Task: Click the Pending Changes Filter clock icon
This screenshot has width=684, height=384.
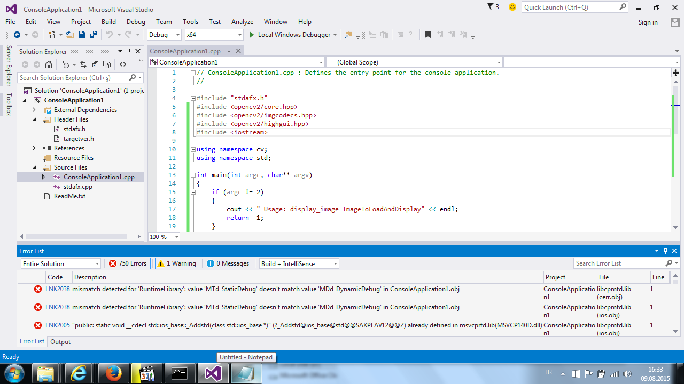Action: coord(65,65)
